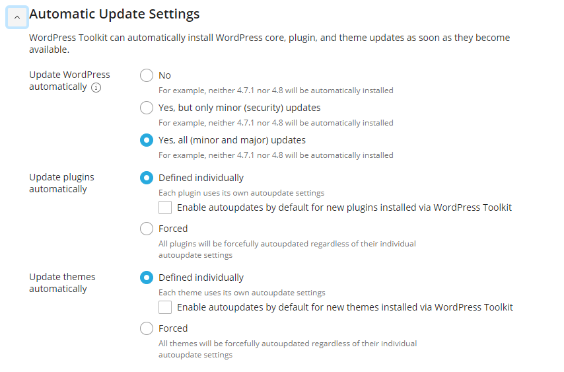Viewport: 564px width, 372px height.
Task: Click the 'Yes, but only minor (security) updates' text
Action: point(240,108)
